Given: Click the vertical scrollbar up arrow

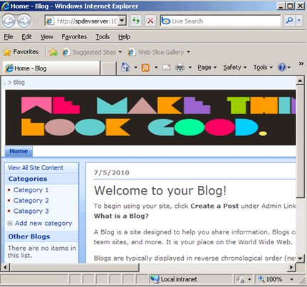Looking at the screenshot, I should click(300, 81).
